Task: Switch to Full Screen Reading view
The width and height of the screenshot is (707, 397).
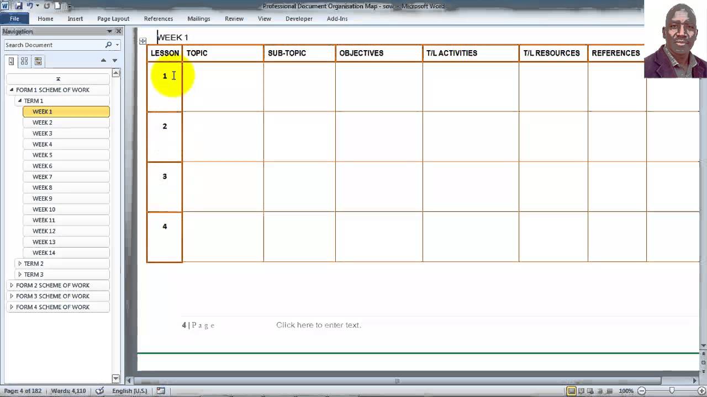Action: point(582,391)
